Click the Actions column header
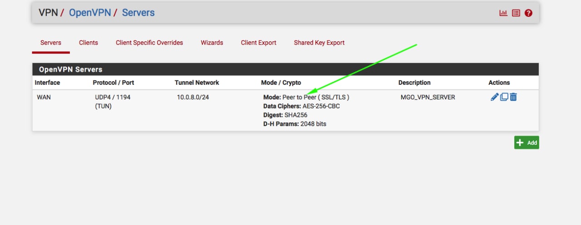581x225 pixels. 499,83
